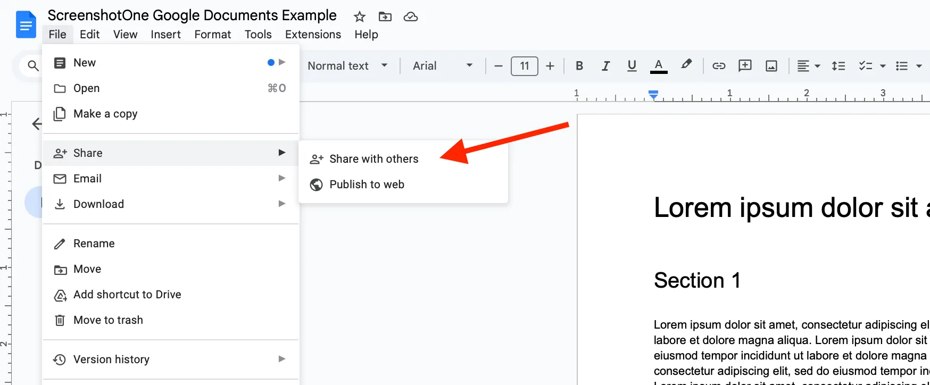Check cloud saved status icon
The height and width of the screenshot is (385, 930).
(x=411, y=16)
